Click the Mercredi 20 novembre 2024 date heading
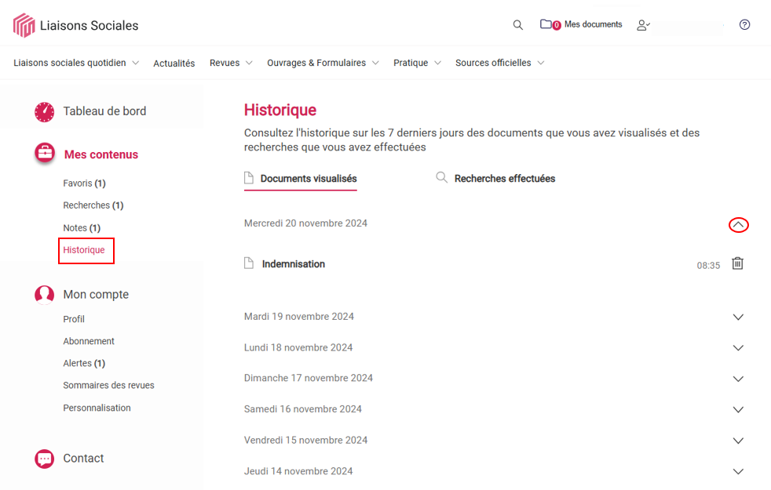Screen dimensions: 771x490 click(305, 223)
